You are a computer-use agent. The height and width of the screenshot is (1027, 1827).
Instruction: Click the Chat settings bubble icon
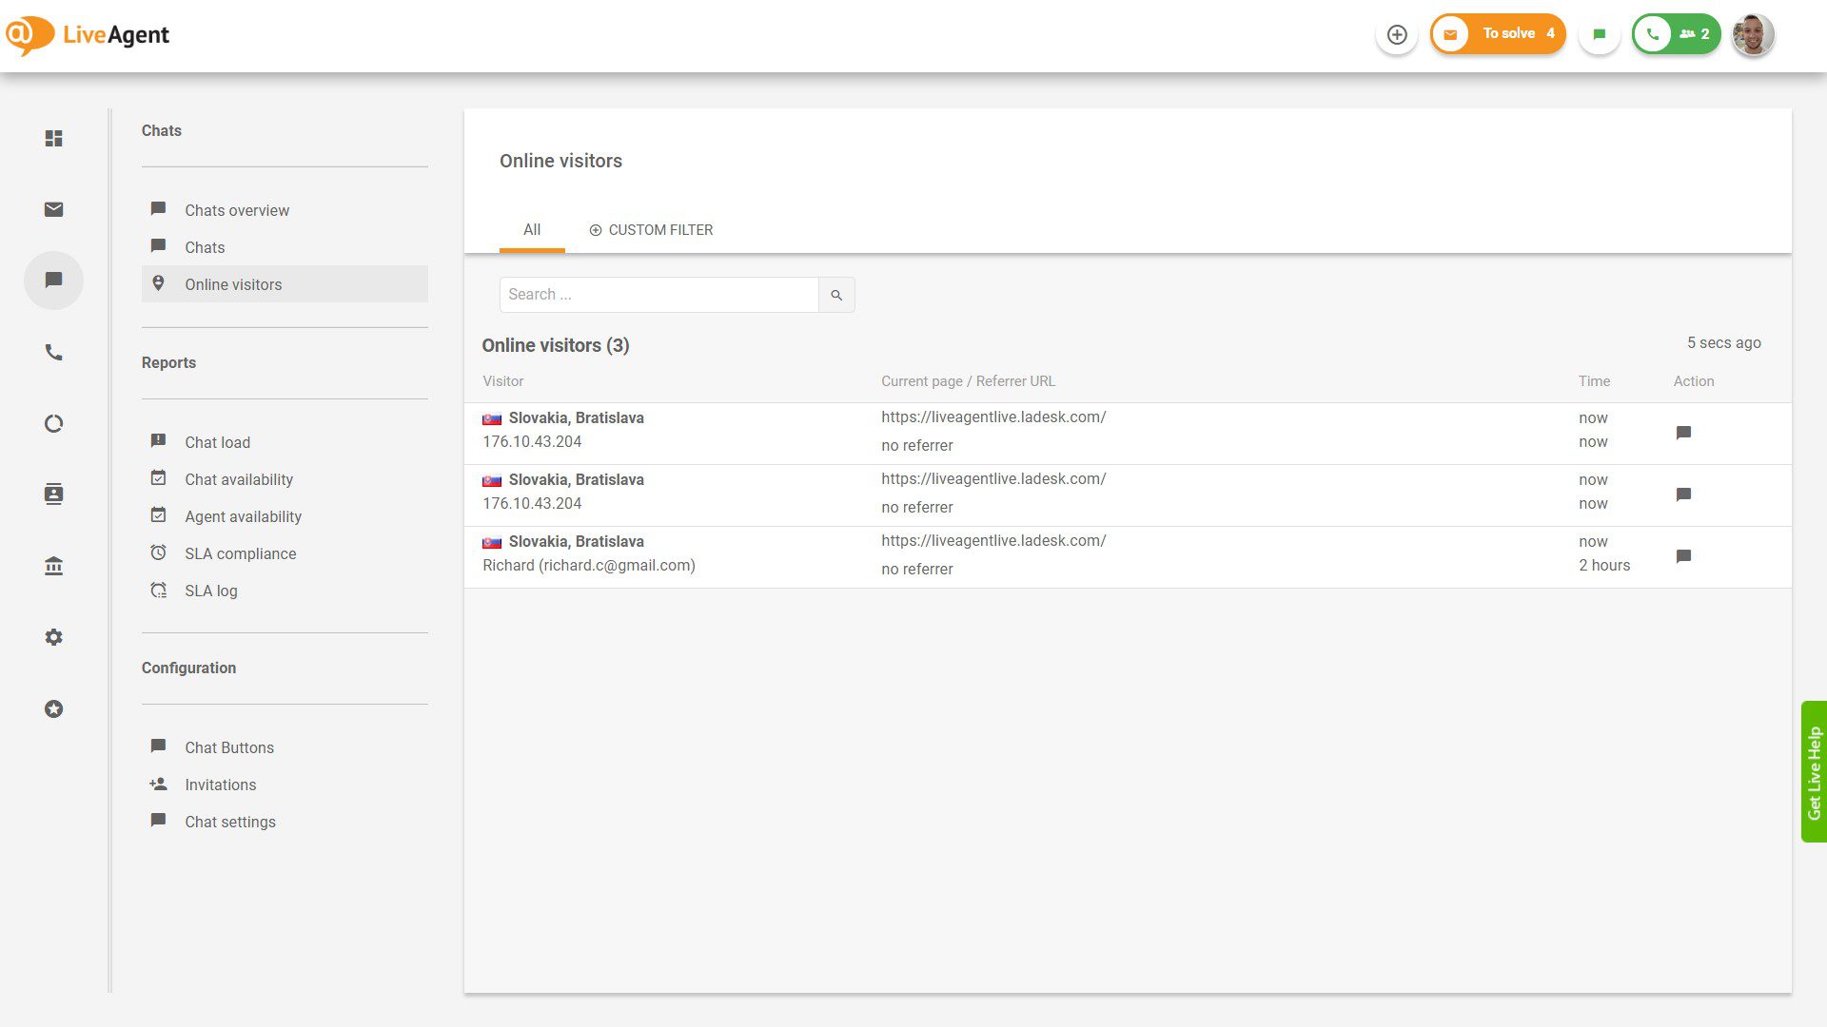coord(158,820)
